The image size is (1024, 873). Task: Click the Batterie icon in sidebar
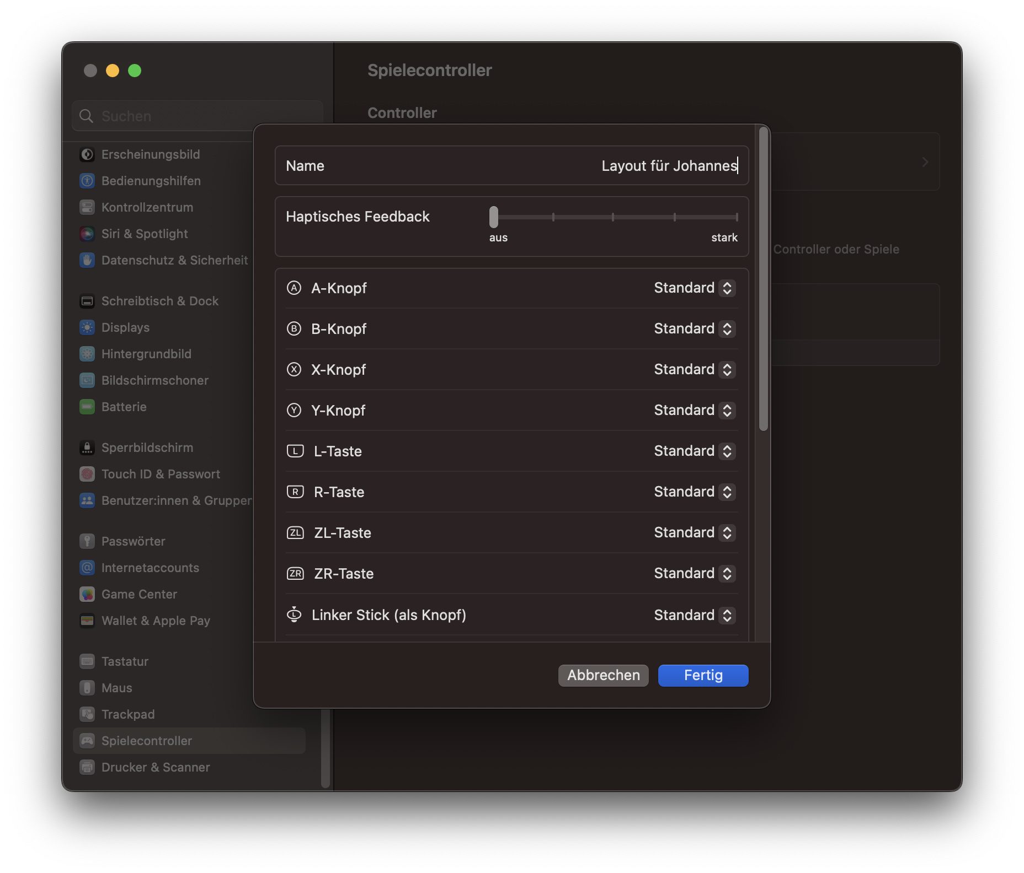tap(87, 407)
